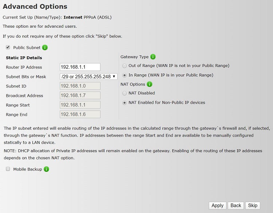273x213 pixels.
Task: Click the NAT Options info icon
Action: click(150, 84)
